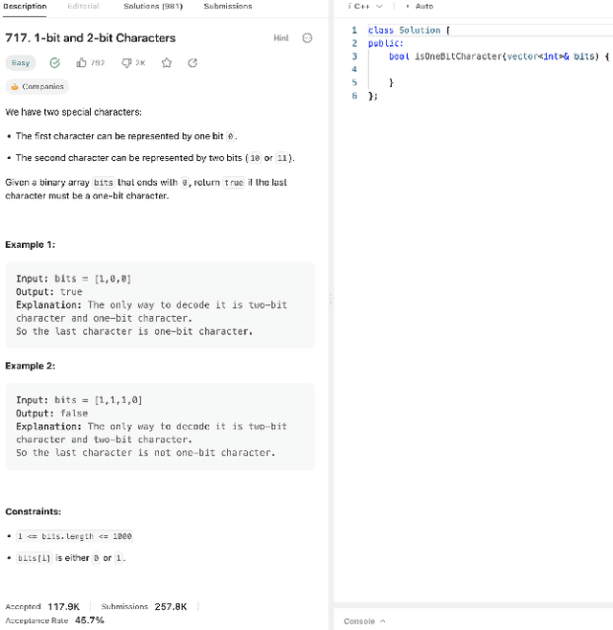Screen dimensions: 613x630
Task: Click the 'public:' code line
Action: (x=386, y=43)
